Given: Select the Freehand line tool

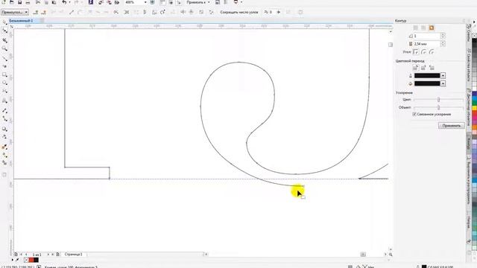Looking at the screenshot, I should [4, 58].
